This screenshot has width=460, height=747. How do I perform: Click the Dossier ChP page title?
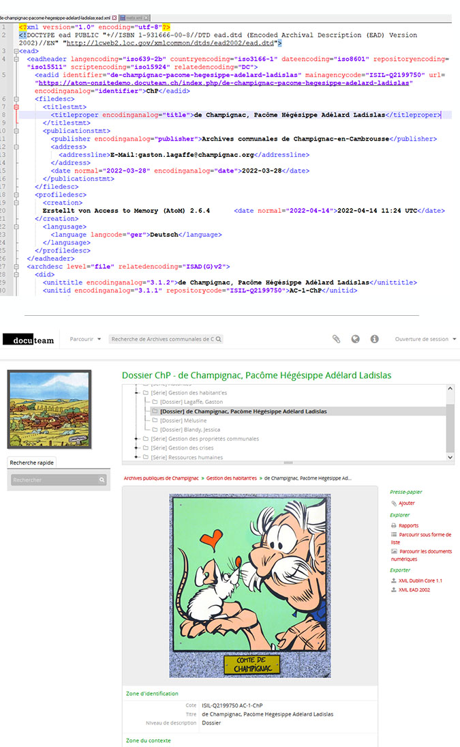256,375
